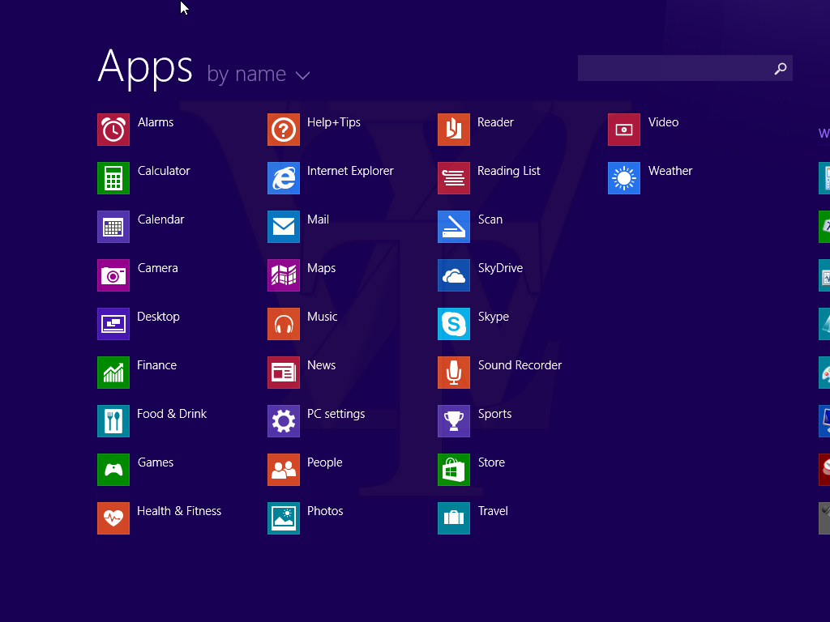Click the 'Health & Fitness' label text

click(179, 511)
